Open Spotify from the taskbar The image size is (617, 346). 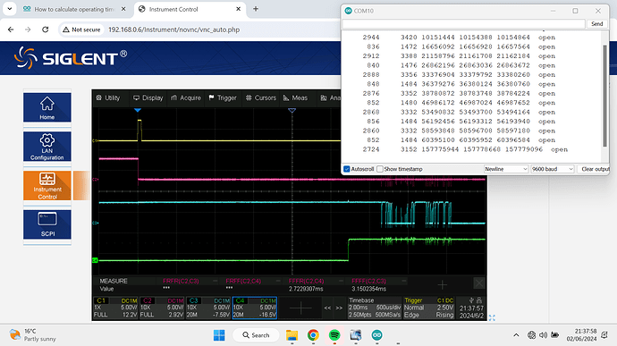click(x=334, y=335)
